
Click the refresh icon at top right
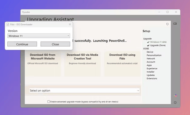[167, 24]
